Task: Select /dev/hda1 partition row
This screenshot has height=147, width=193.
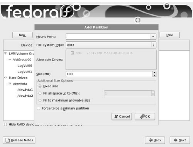Action: pos(25,90)
